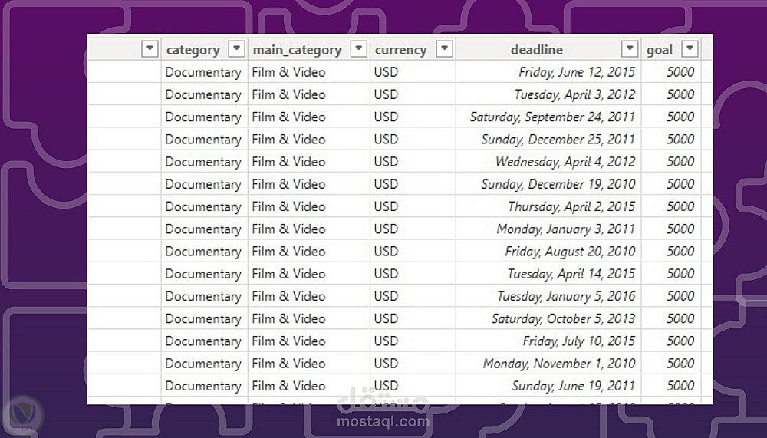Open the filter dropdown of the unnamed first column
The width and height of the screenshot is (767, 438).
(150, 49)
